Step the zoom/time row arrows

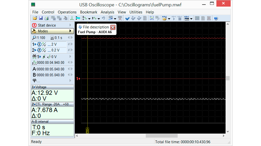[70, 38]
